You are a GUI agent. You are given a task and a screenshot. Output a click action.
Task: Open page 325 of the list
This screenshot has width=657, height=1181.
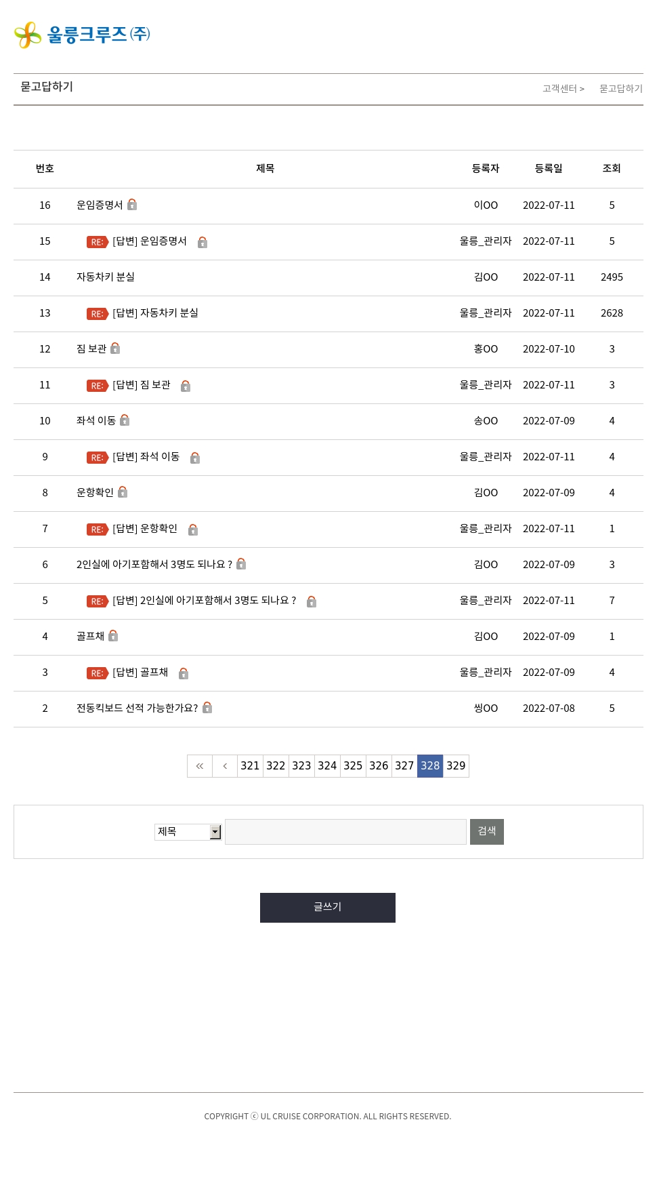pos(353,766)
